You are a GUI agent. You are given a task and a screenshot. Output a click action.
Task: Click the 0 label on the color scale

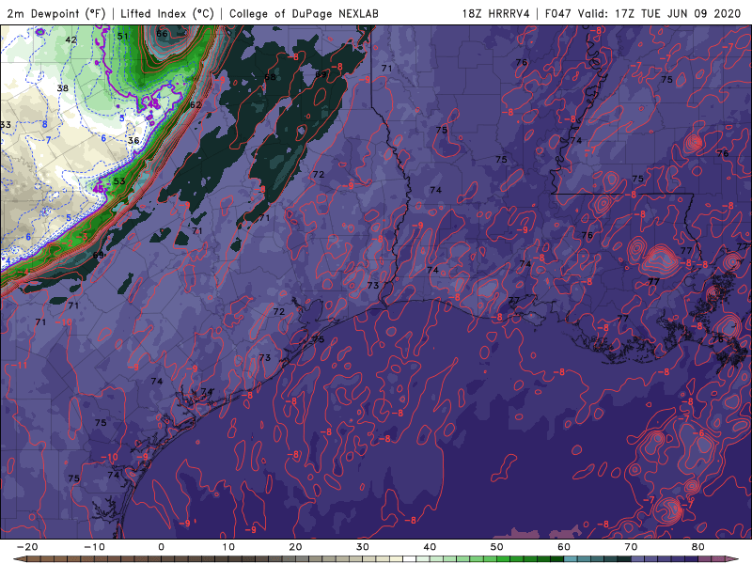click(161, 547)
